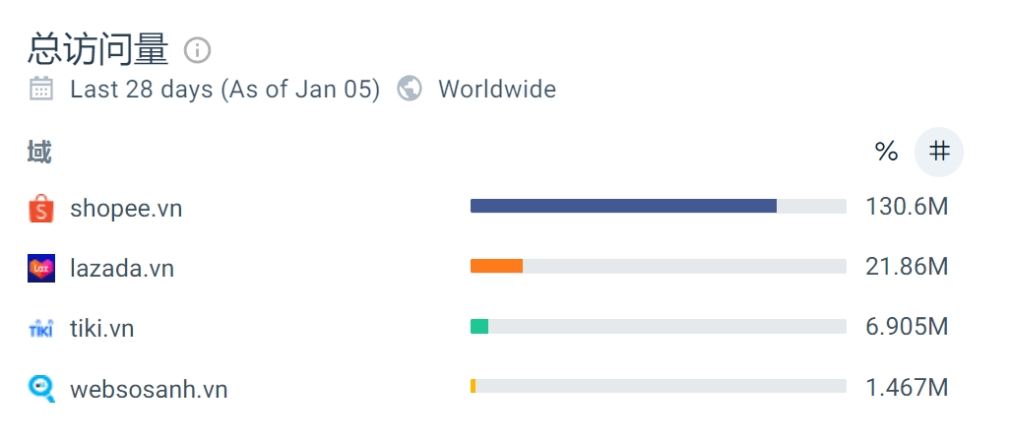Click the Websosanh magnifier logo icon
Viewport: 1011px width, 442px height.
click(41, 389)
